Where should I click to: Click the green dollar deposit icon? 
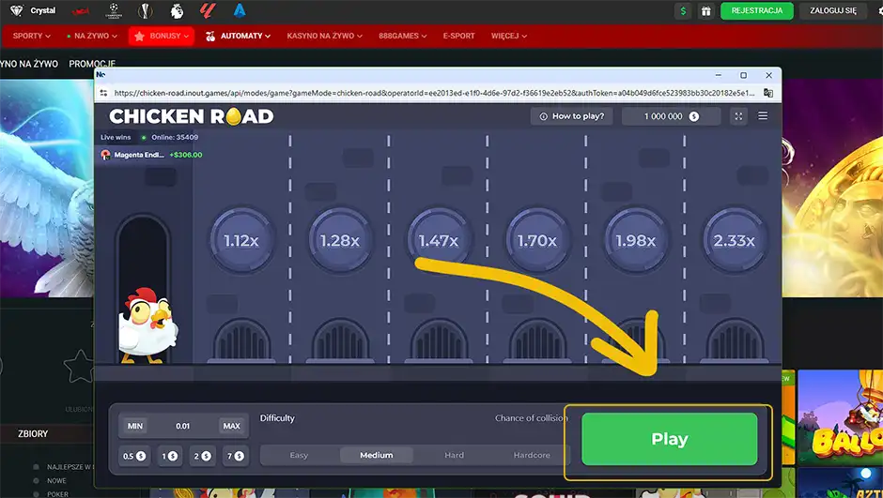coord(683,10)
